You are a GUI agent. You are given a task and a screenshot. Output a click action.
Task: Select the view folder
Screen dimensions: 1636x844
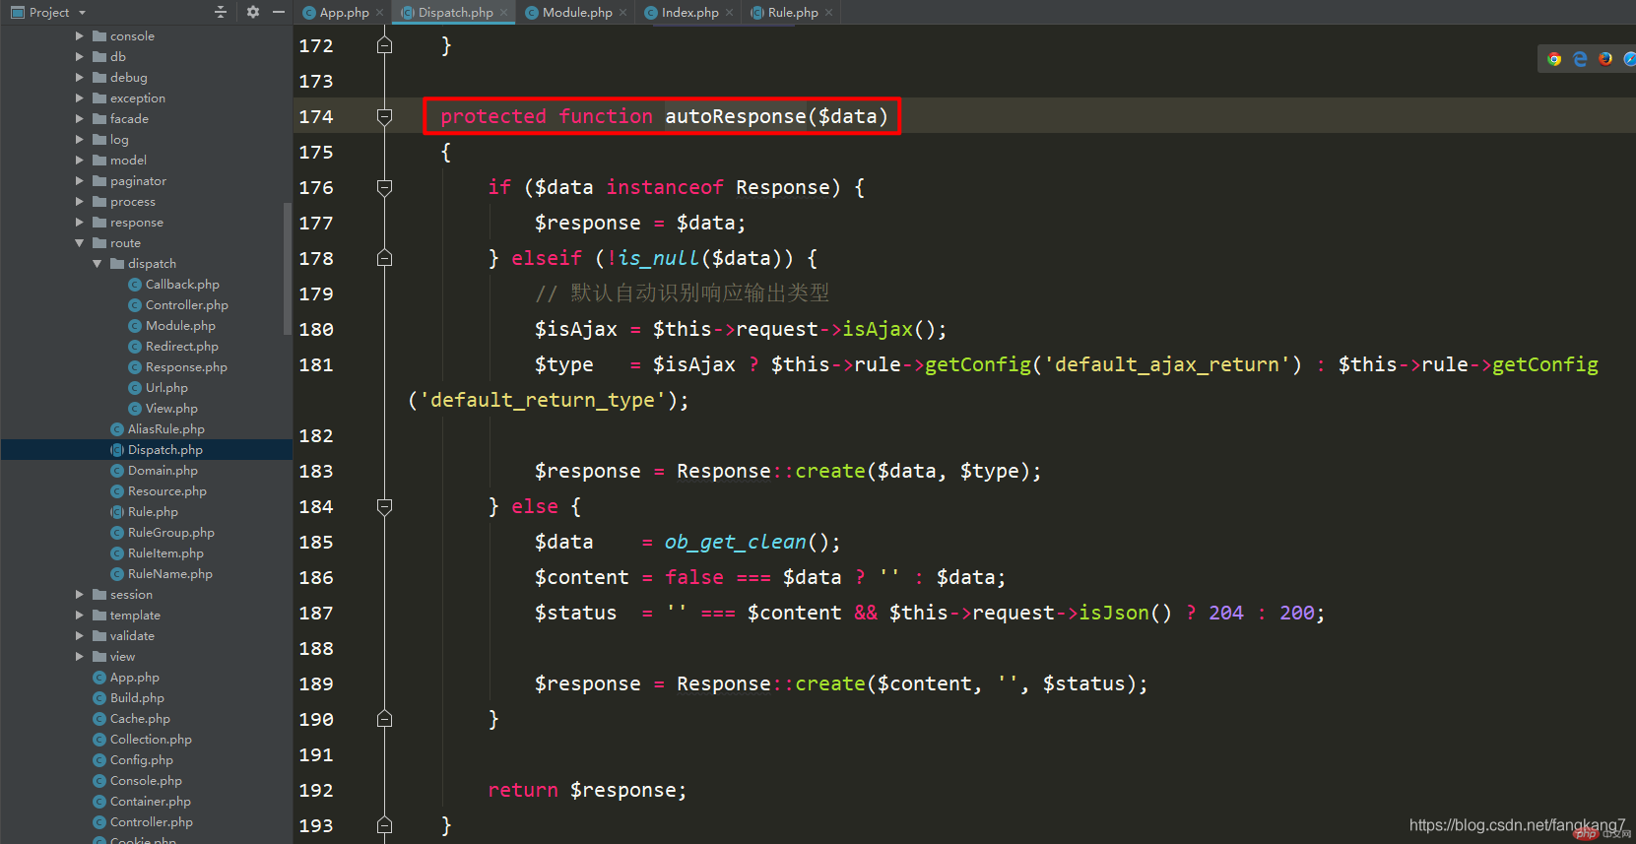pyautogui.click(x=122, y=656)
